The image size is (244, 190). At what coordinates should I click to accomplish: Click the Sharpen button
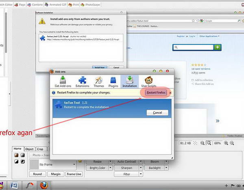coord(126,168)
